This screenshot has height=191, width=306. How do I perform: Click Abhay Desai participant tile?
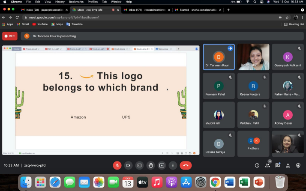tap(288, 115)
